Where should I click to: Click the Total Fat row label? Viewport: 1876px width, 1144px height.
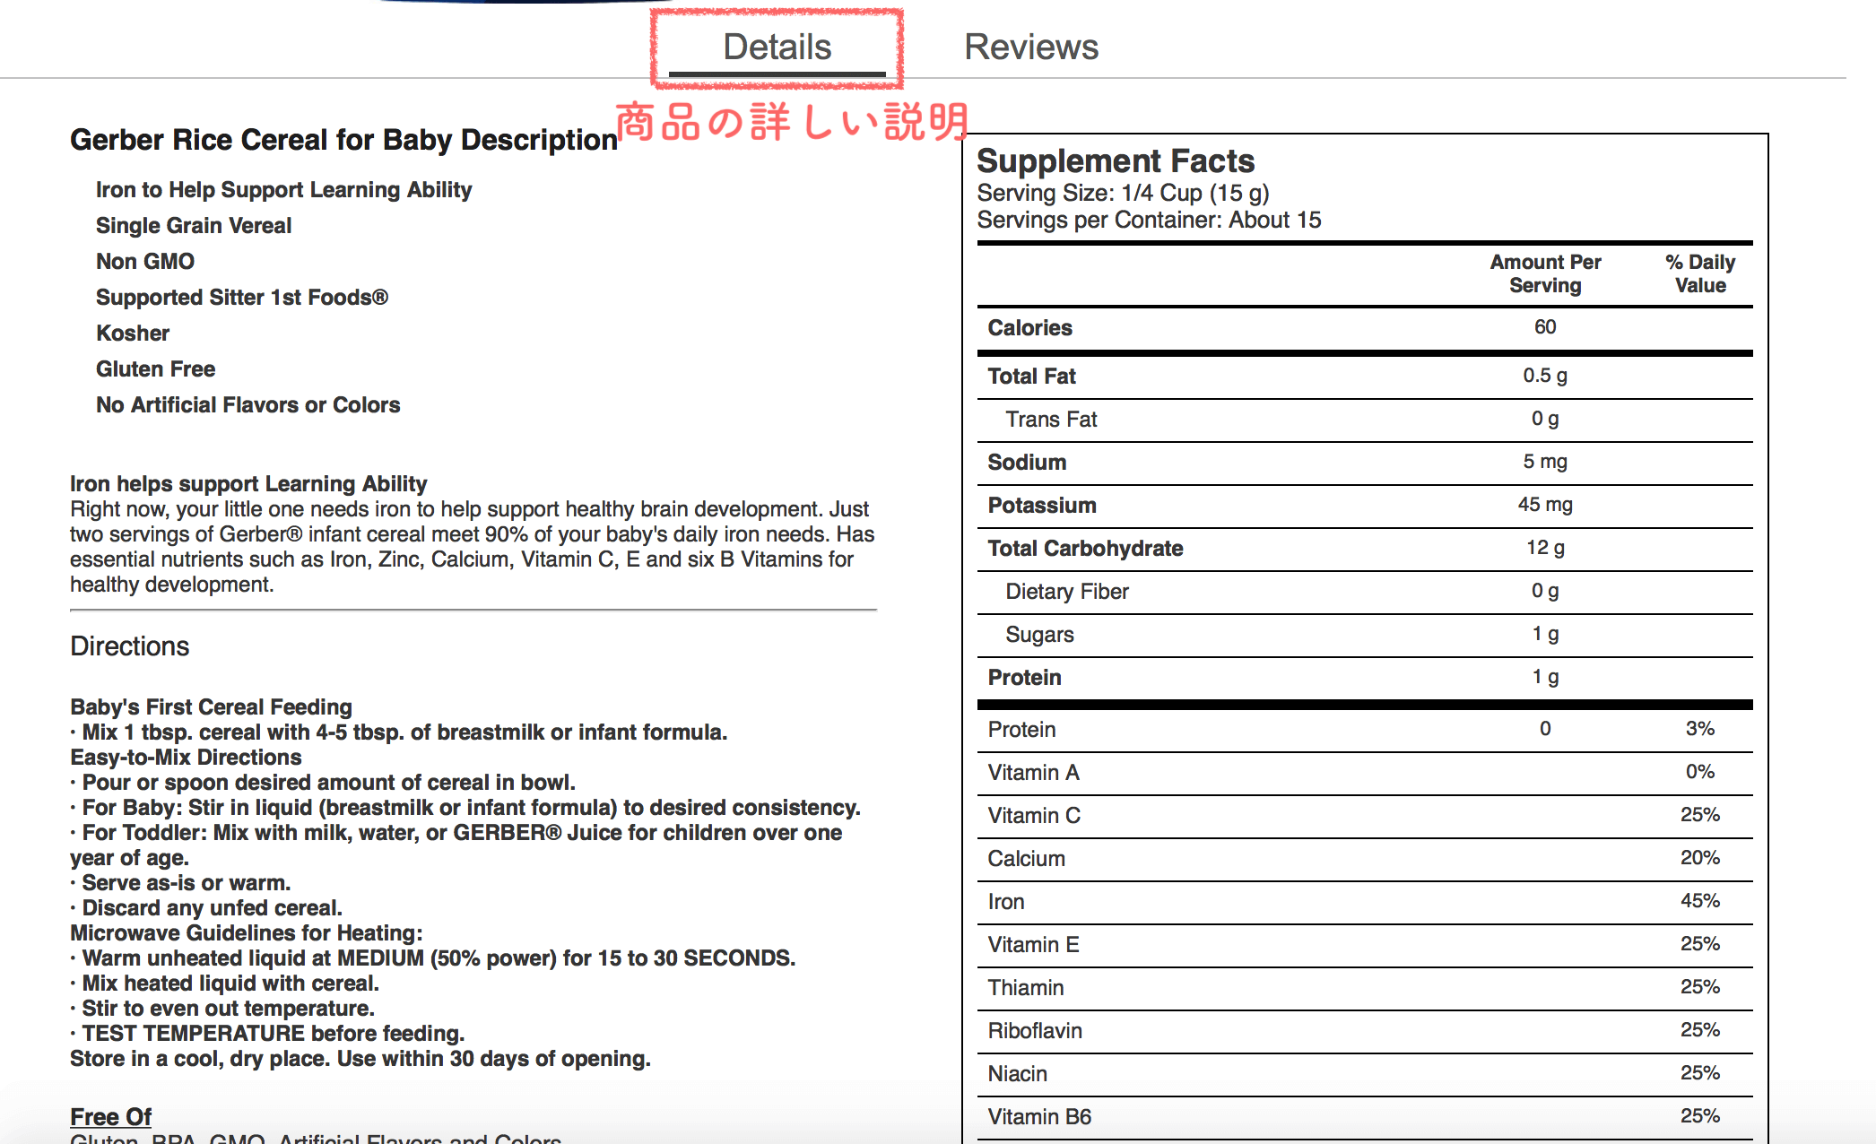(1032, 377)
